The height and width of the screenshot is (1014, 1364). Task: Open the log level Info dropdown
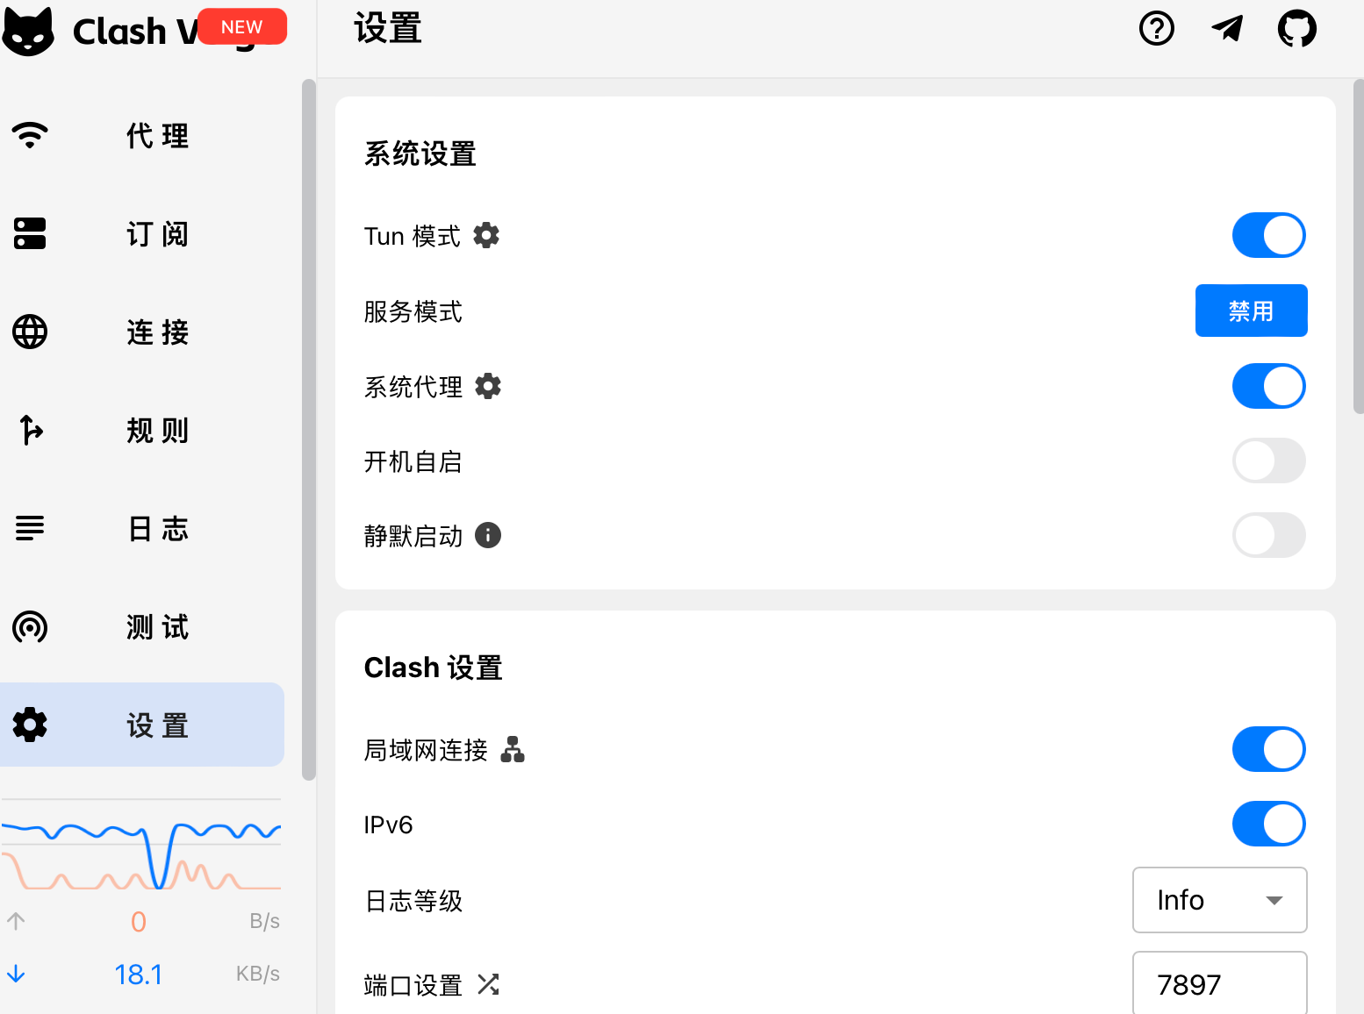[x=1219, y=900]
